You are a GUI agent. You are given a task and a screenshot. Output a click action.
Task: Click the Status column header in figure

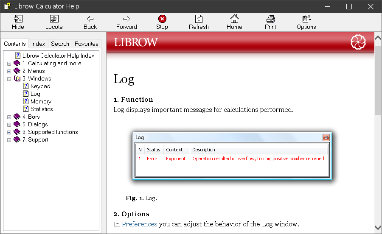coord(154,150)
